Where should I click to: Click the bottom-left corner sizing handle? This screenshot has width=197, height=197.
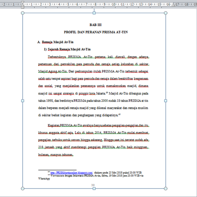coord(23,189)
